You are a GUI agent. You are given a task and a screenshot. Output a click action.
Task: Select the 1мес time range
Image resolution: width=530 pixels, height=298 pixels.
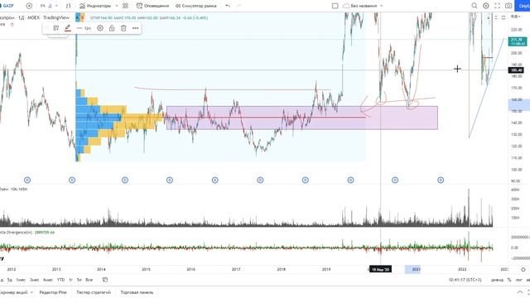pos(21,280)
